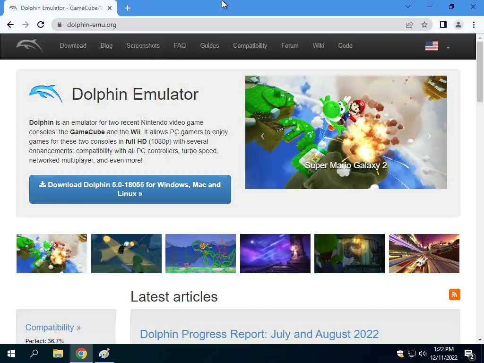The height and width of the screenshot is (363, 484).
Task: Select the Super Mario Galaxy 2 thumbnail
Action: (x=52, y=253)
